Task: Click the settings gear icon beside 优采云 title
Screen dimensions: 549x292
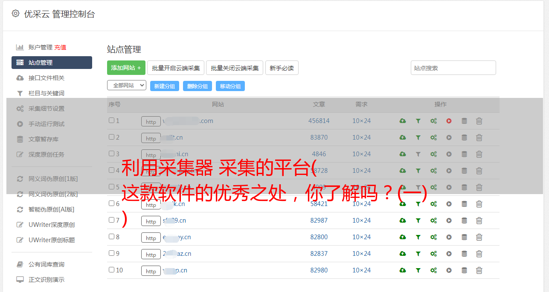Action: 16,14
